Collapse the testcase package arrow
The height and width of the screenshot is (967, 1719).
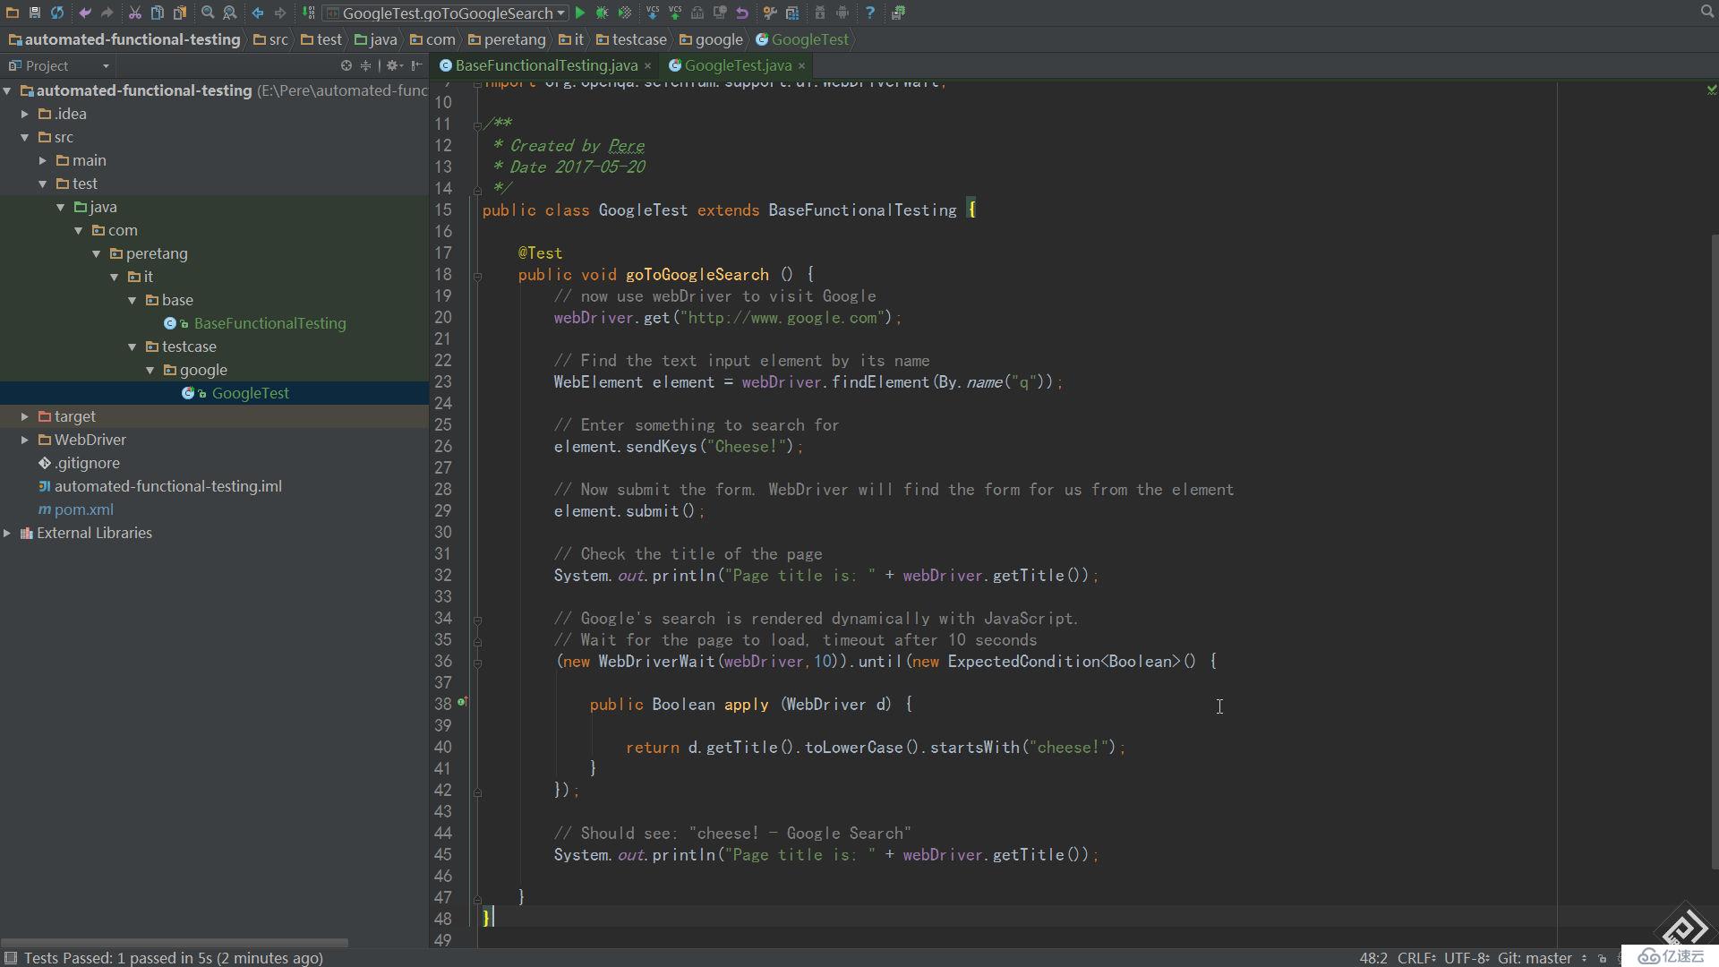click(133, 347)
